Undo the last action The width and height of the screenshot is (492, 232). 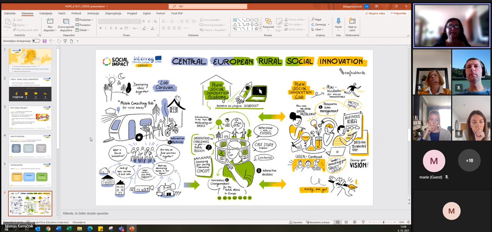point(51,41)
